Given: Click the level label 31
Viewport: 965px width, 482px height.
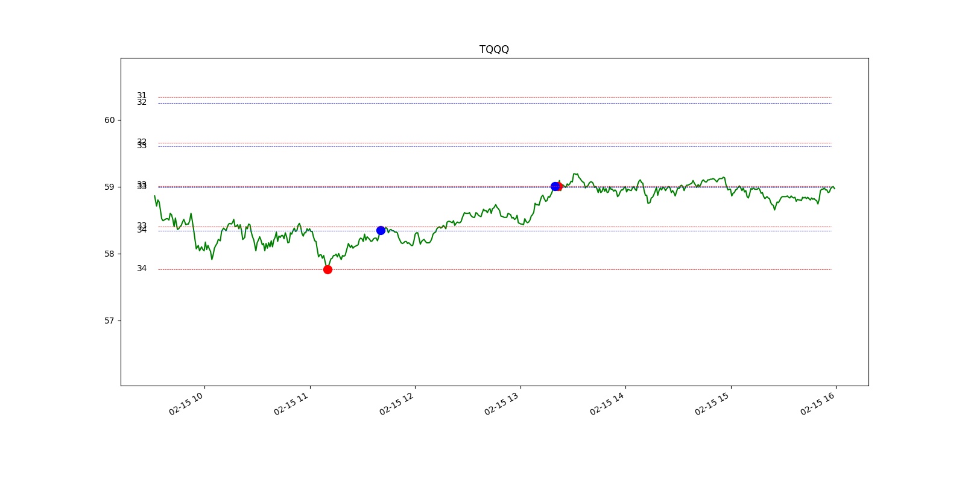Looking at the screenshot, I should [x=142, y=95].
